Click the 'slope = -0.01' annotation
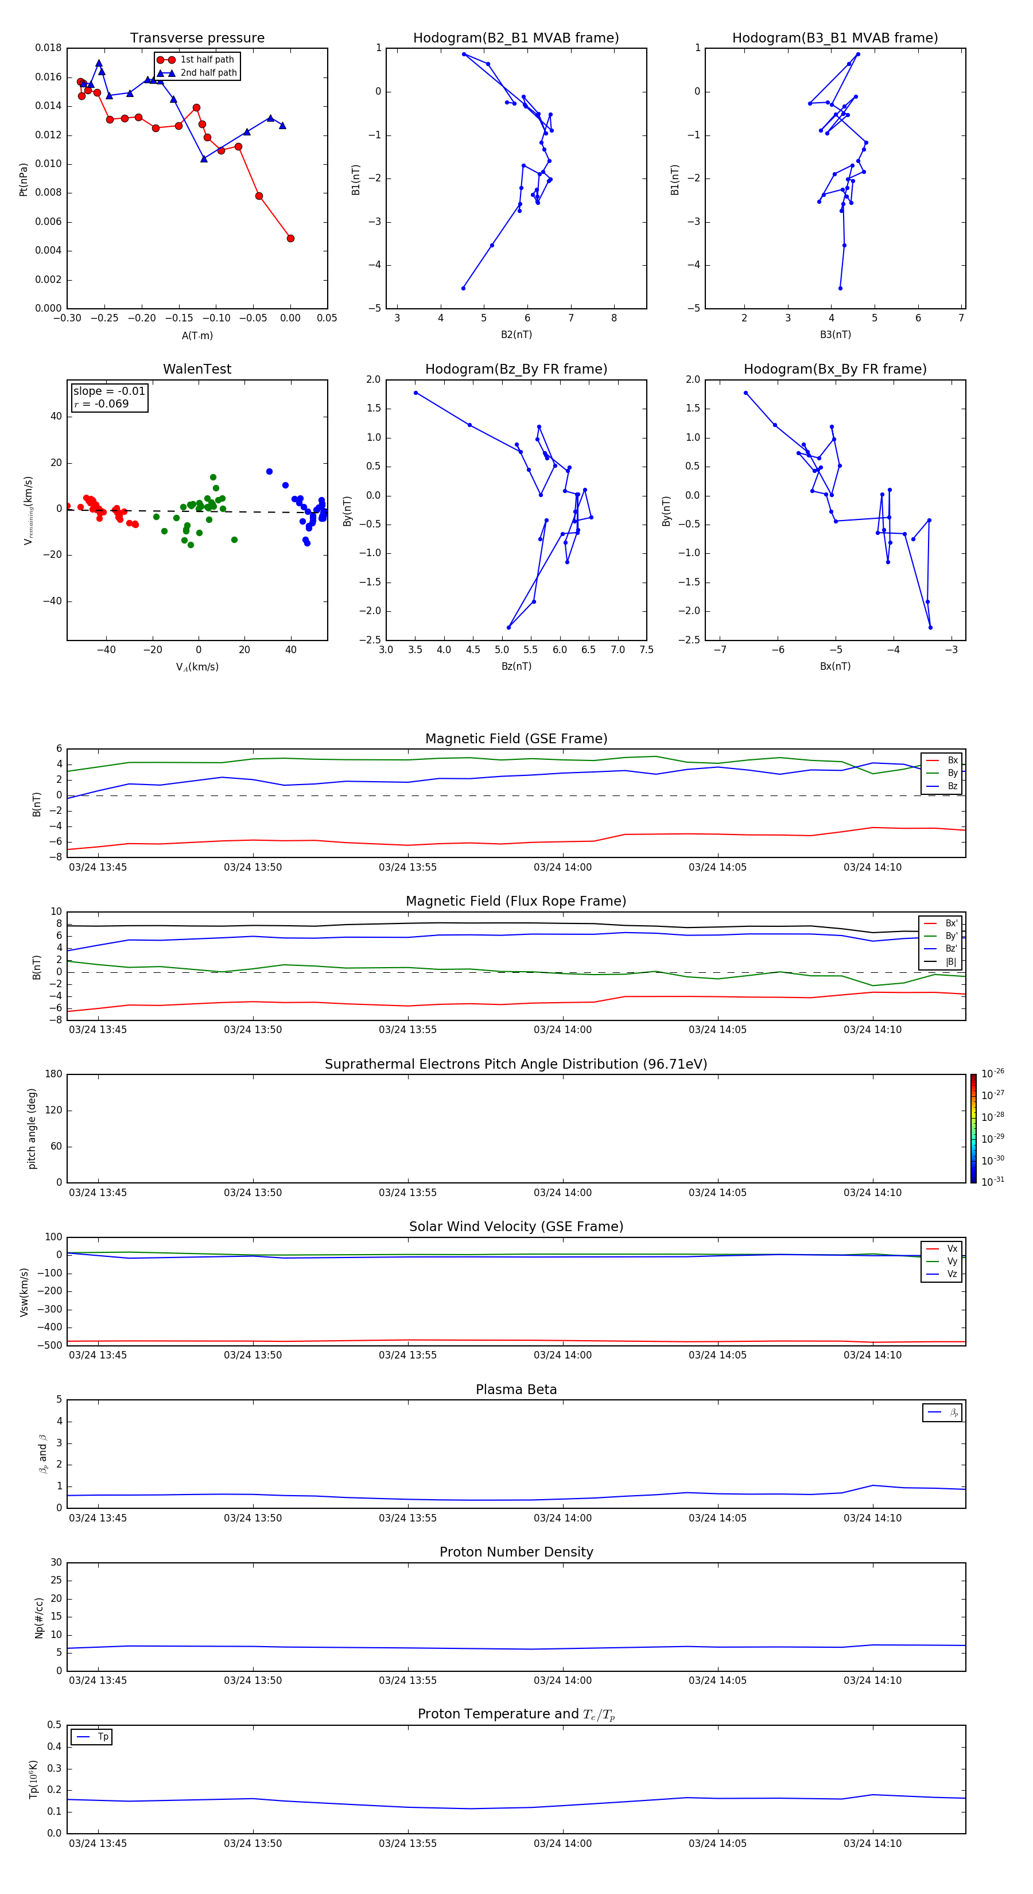 click(x=109, y=391)
